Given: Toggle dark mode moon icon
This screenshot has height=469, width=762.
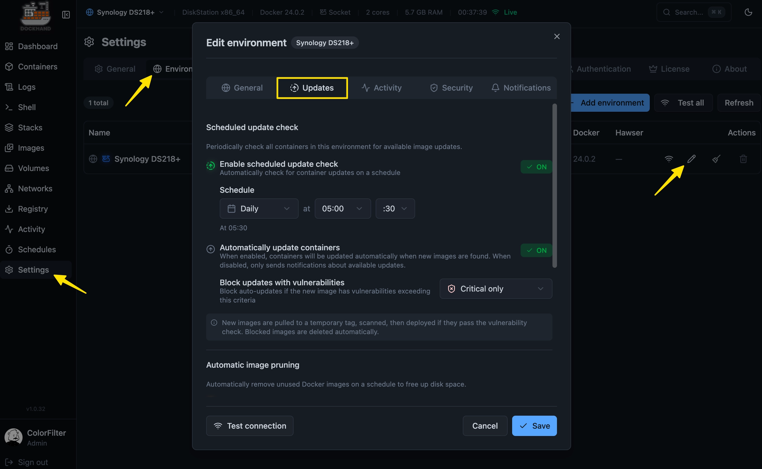Looking at the screenshot, I should [x=748, y=12].
